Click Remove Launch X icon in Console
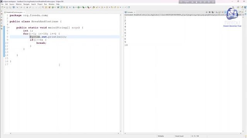Image resolution: width=247 pixels, height=138 pixels. click(210, 12)
